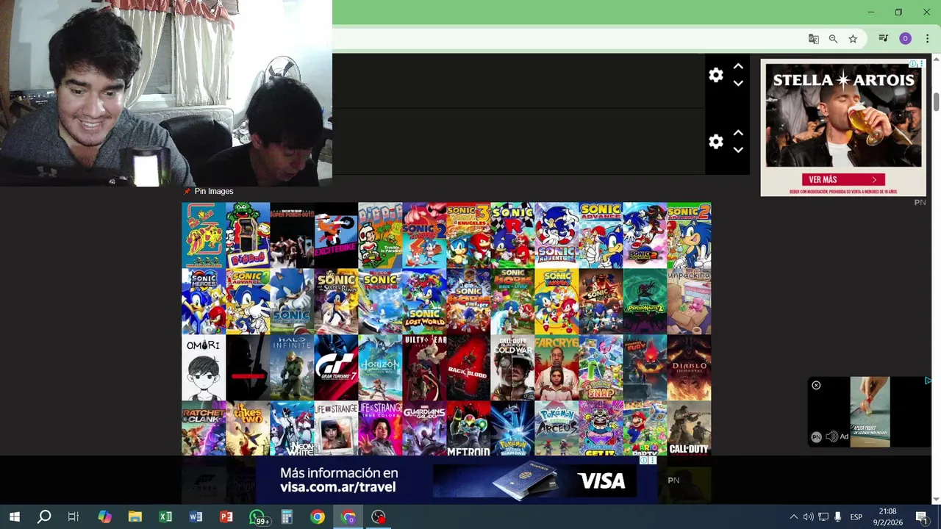Select the Far Cry 6 thumbnail
Image resolution: width=941 pixels, height=529 pixels.
click(x=557, y=367)
